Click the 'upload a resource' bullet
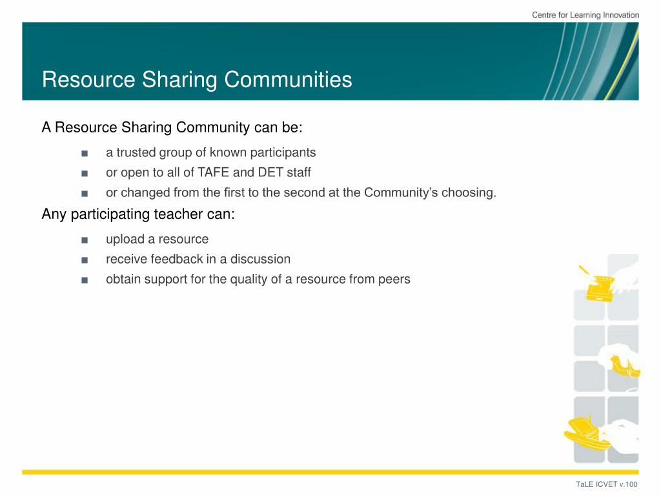 point(158,239)
